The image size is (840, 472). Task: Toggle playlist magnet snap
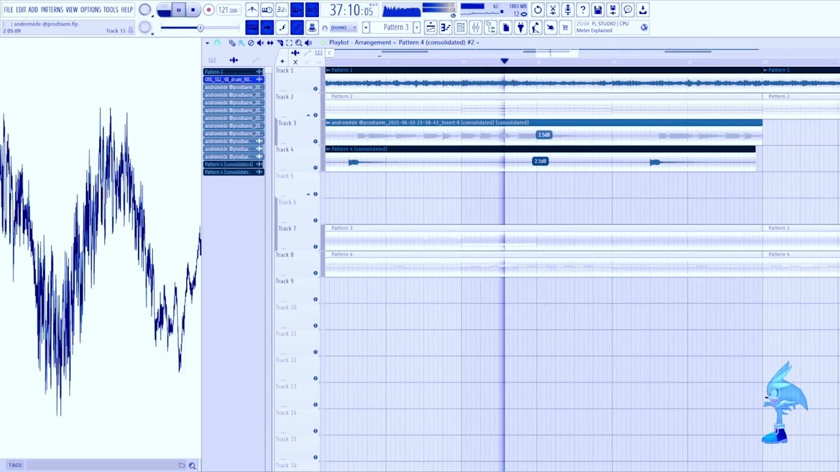(x=217, y=43)
